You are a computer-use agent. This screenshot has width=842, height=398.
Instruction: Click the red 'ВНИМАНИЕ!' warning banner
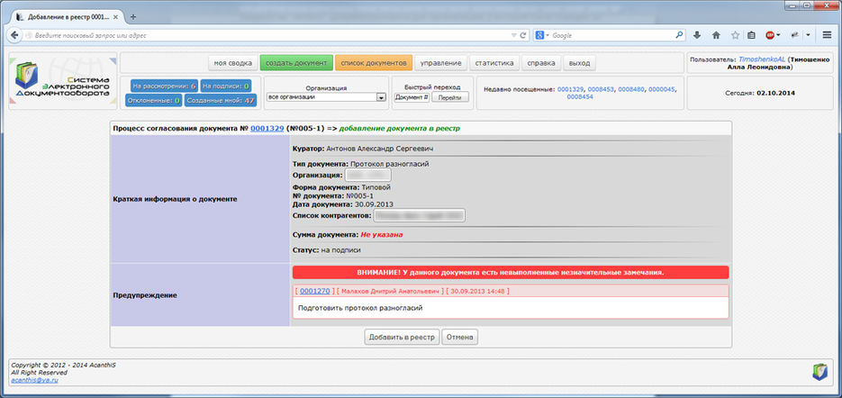[510, 272]
